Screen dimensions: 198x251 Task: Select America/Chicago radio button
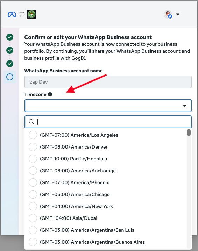coord(33,194)
